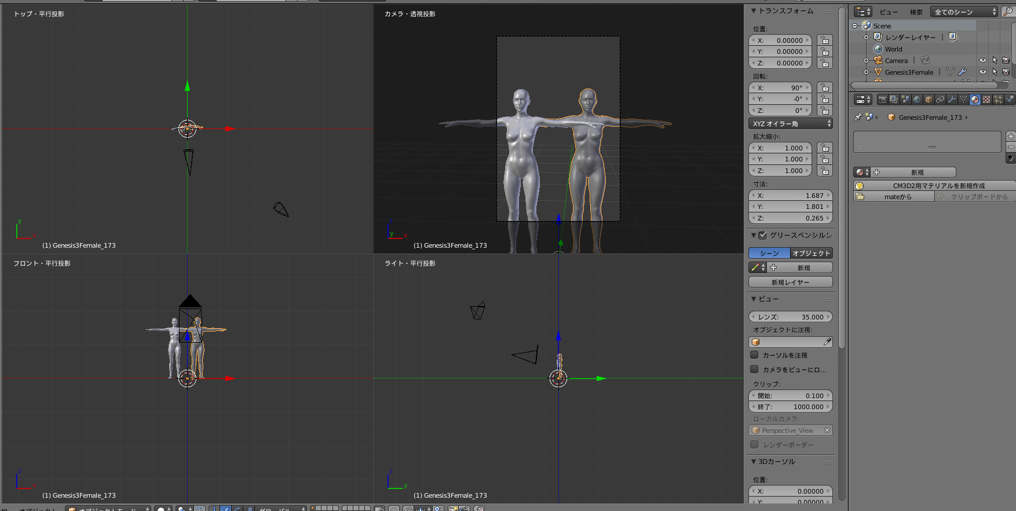Toggle Camera renderability camera icon
This screenshot has height=511, width=1016.
click(x=1006, y=60)
